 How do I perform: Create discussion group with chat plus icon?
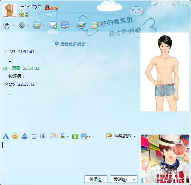pyautogui.click(x=53, y=25)
